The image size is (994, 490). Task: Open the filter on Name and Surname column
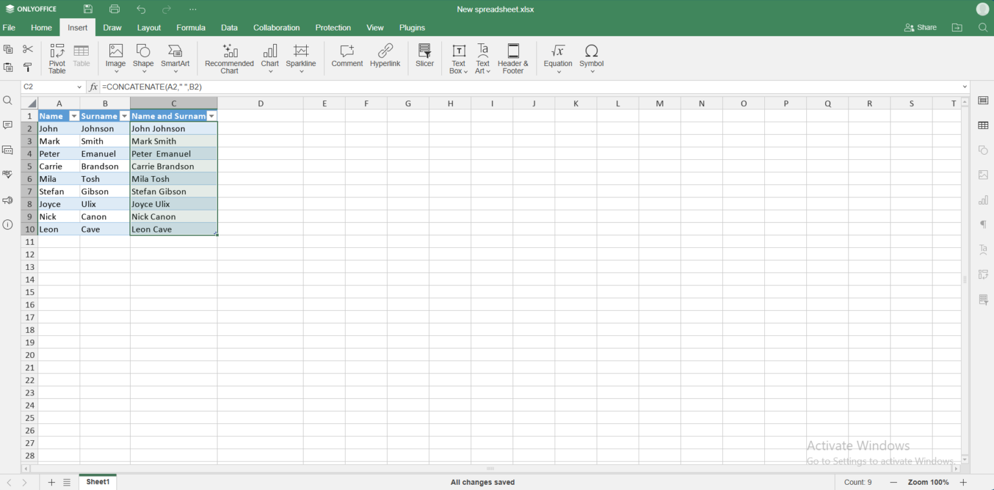tap(212, 116)
